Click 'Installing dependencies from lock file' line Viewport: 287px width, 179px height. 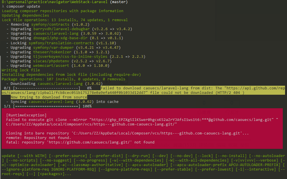coord(71,74)
